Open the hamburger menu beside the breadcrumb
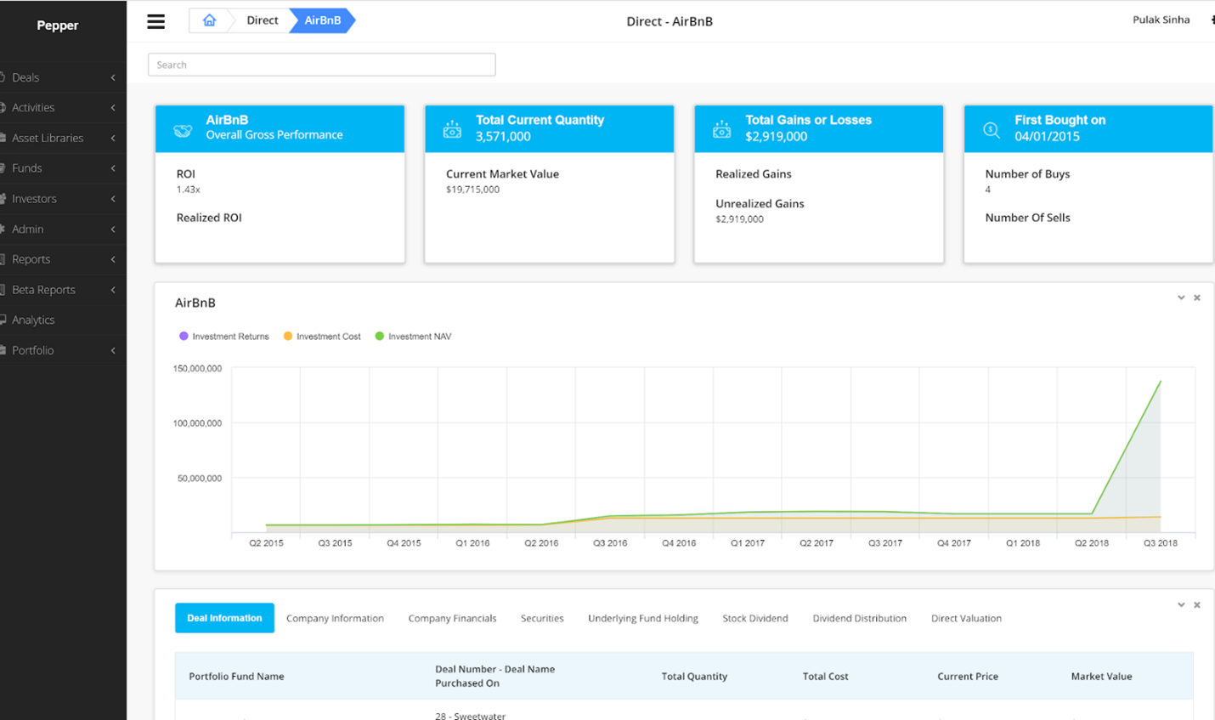1215x720 pixels. pos(155,21)
